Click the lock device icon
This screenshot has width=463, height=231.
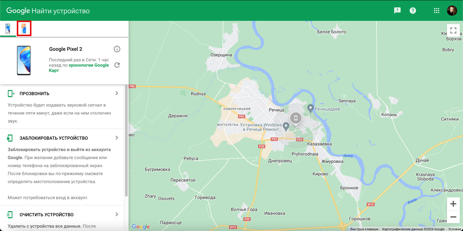(10, 138)
